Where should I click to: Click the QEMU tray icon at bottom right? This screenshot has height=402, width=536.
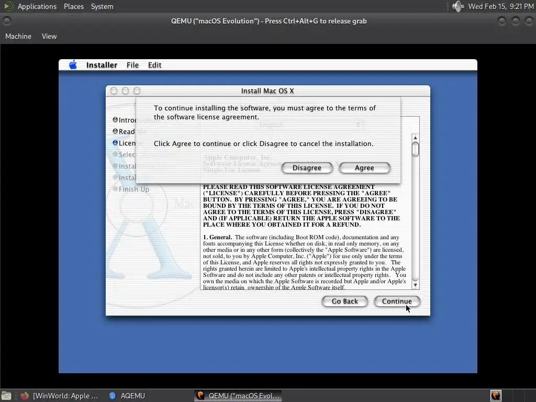pyautogui.click(x=496, y=396)
